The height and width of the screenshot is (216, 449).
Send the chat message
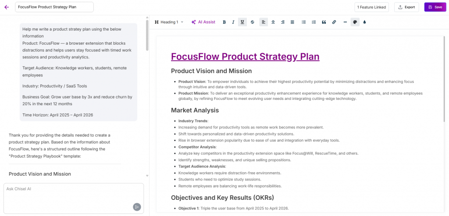click(x=137, y=207)
